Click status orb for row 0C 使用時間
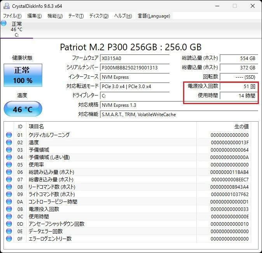 pos(9,216)
